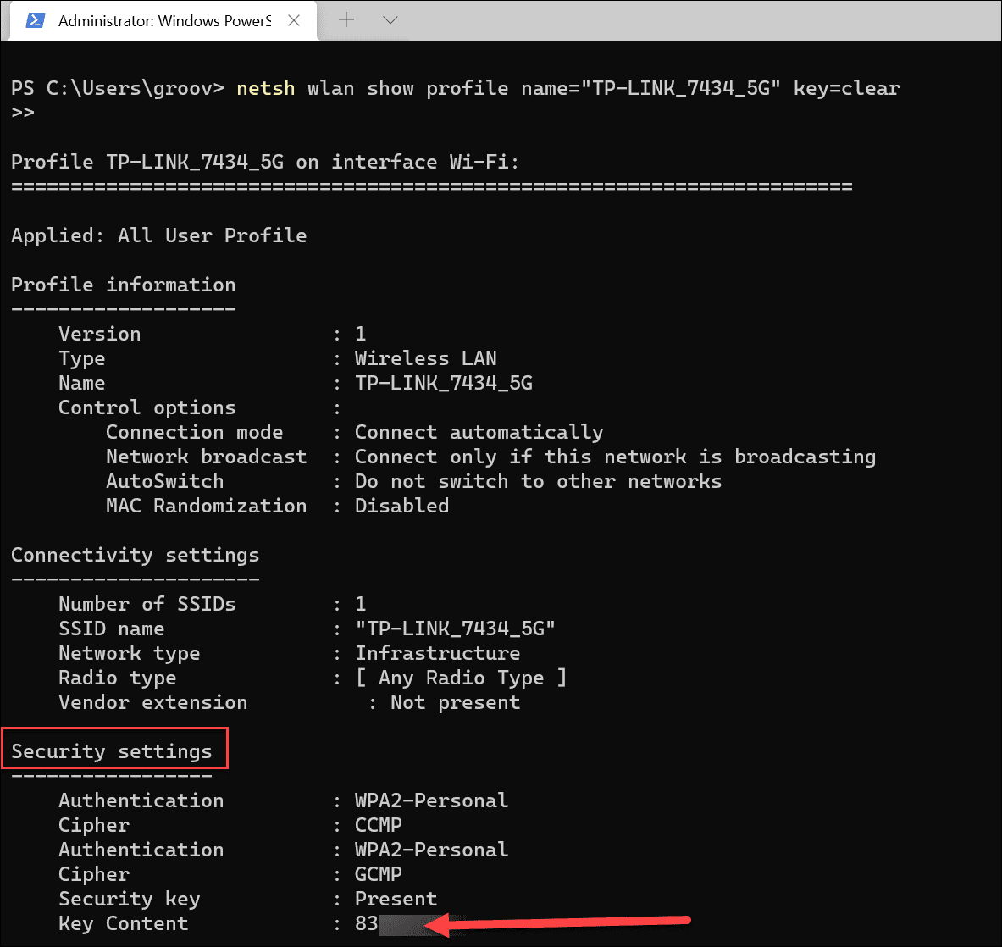Open a new terminal tab
Viewport: 1002px width, 947px height.
click(345, 19)
